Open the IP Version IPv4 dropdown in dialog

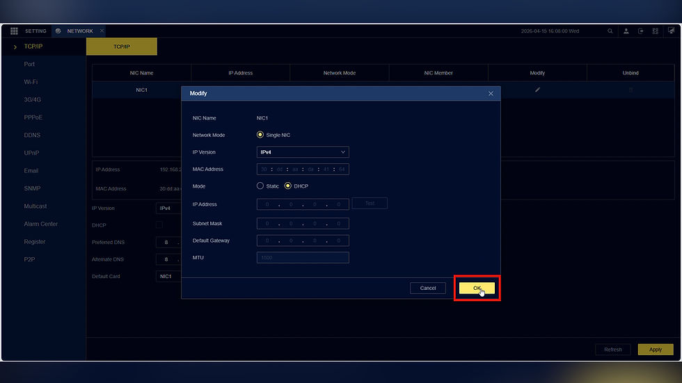pos(303,152)
